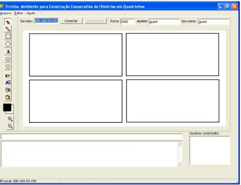Image resolution: width=241 pixels, height=185 pixels.
Task: Click the yellow clipboard with red marker icon
Action: [x=8, y=97]
